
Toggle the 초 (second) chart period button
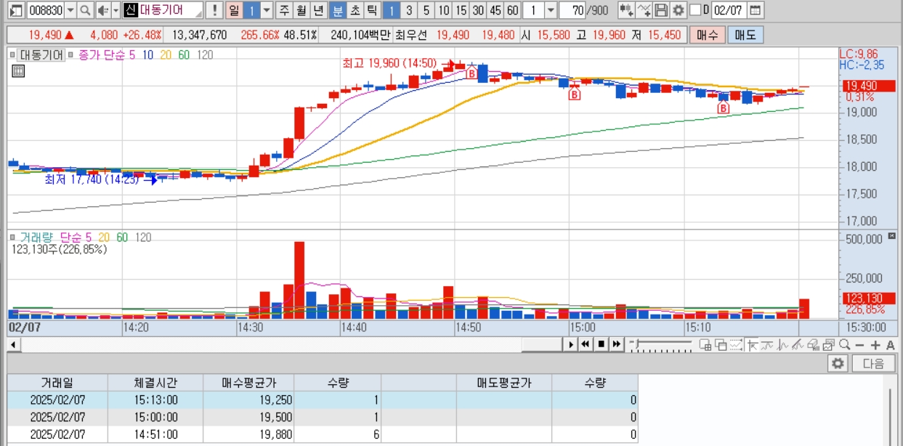(x=355, y=10)
